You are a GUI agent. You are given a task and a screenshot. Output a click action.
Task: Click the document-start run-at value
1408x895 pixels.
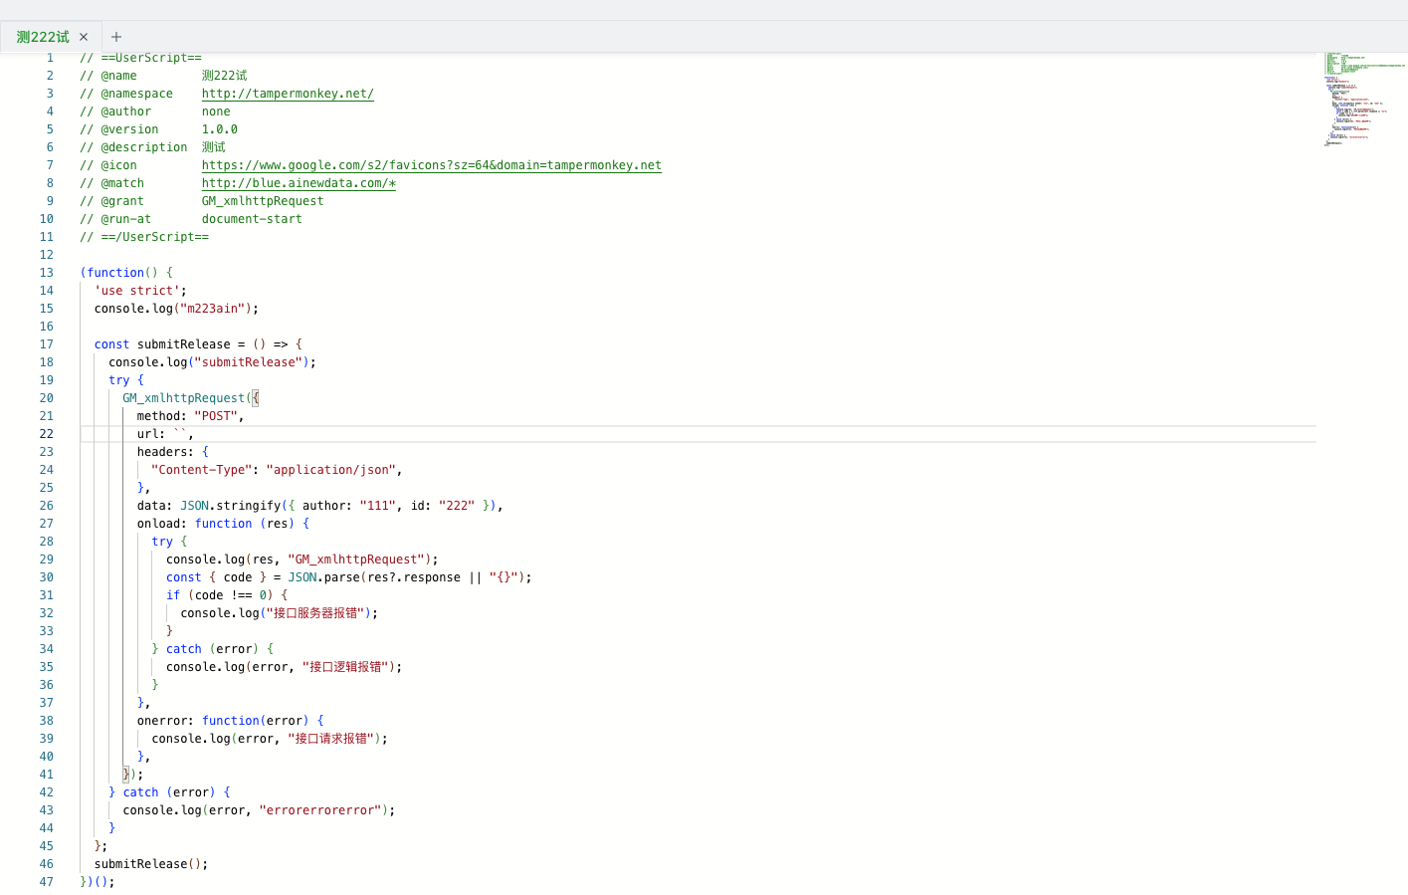coord(252,219)
